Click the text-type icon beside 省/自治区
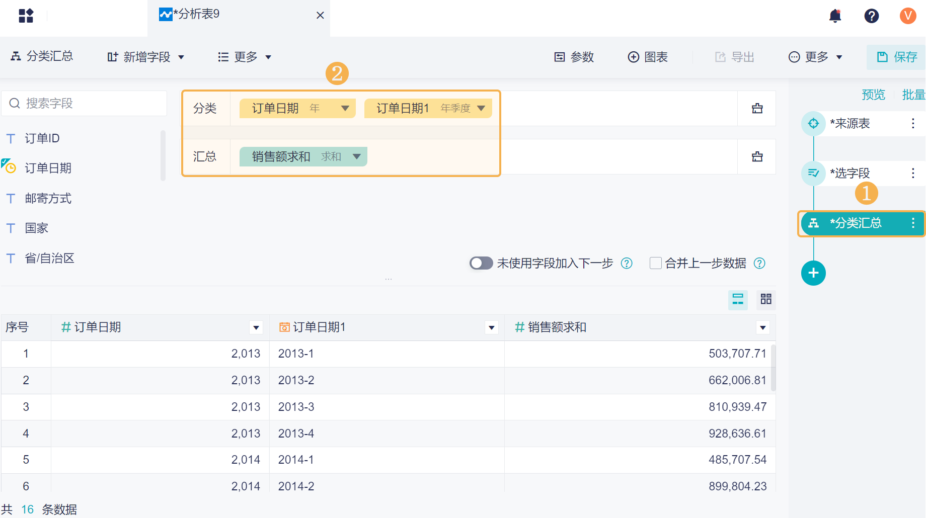Image resolution: width=926 pixels, height=518 pixels. [11, 258]
